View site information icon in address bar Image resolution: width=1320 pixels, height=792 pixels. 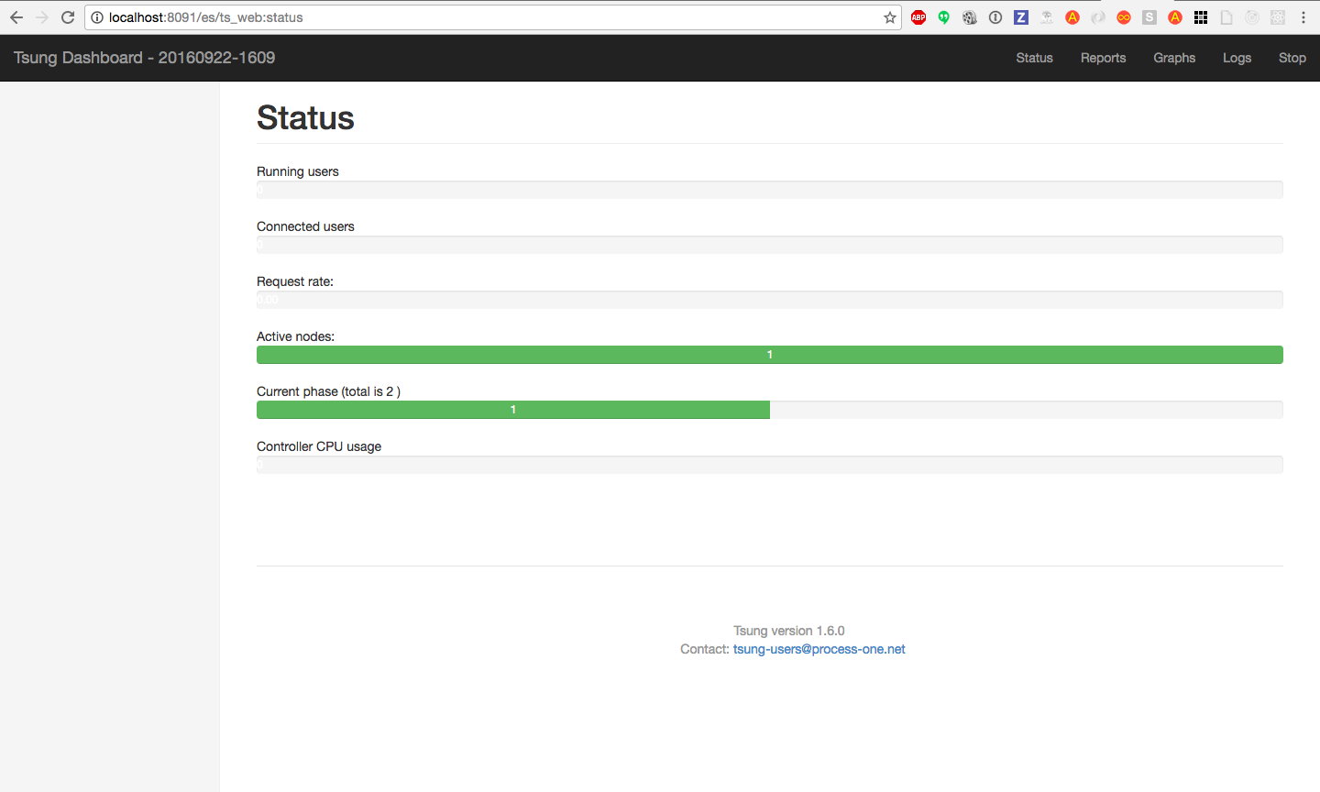click(x=97, y=17)
